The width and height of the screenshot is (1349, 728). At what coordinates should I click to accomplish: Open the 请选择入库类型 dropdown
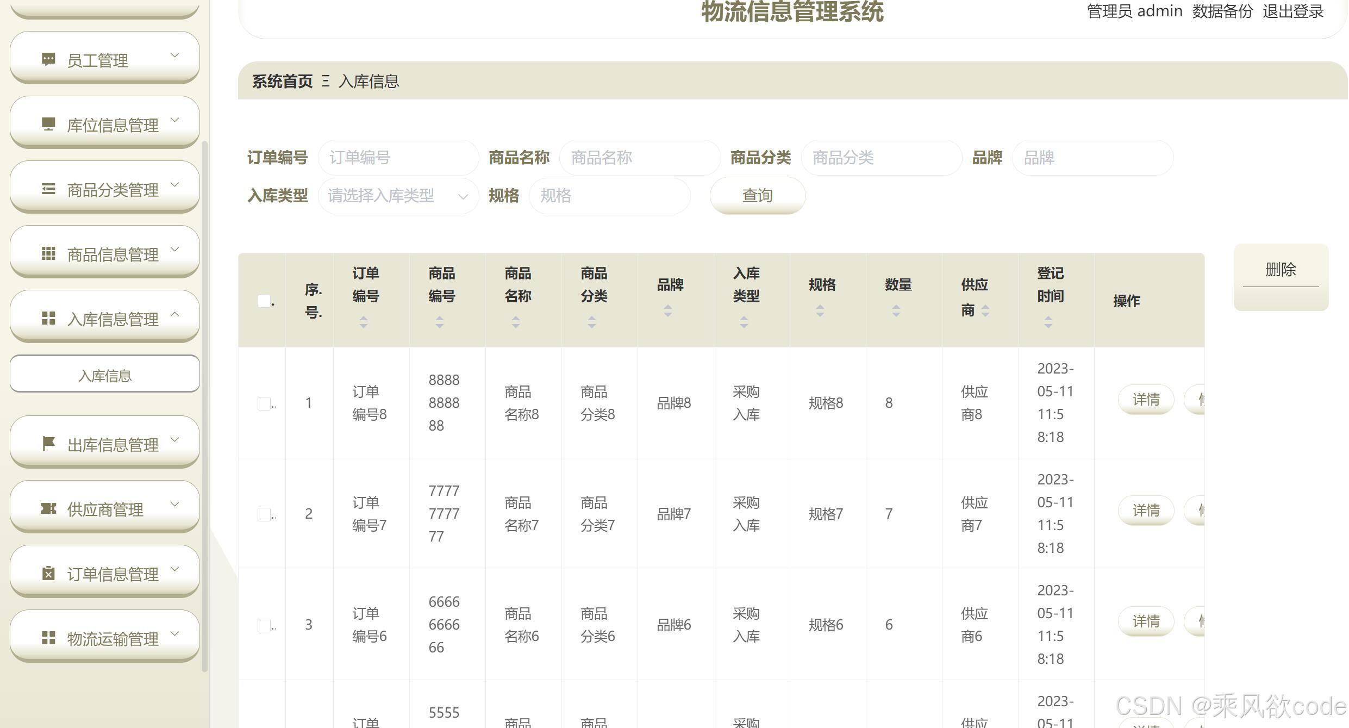pyautogui.click(x=398, y=196)
